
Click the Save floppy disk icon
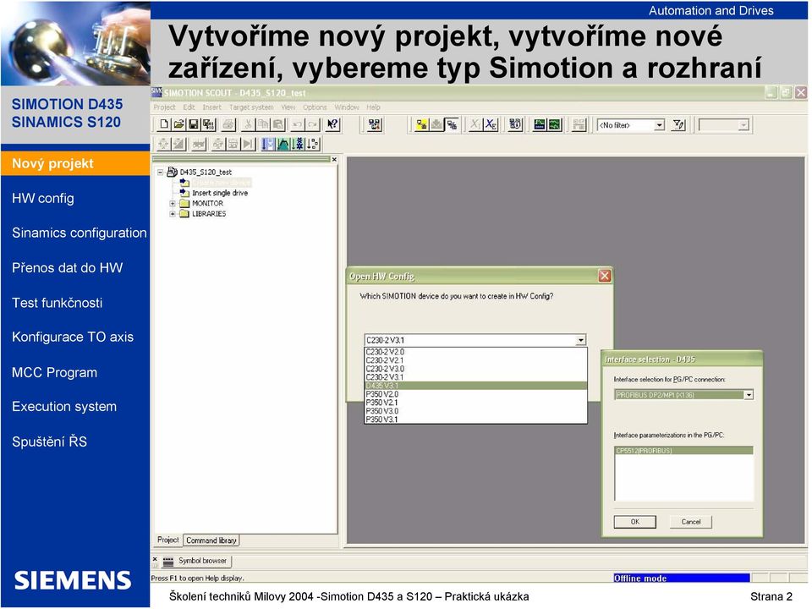coord(194,124)
